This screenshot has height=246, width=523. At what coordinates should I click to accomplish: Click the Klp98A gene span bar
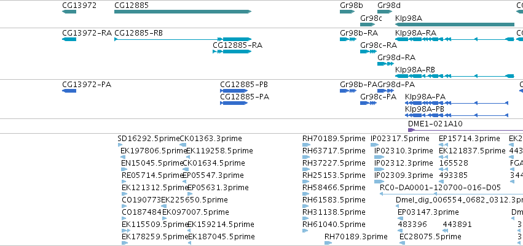point(455,25)
